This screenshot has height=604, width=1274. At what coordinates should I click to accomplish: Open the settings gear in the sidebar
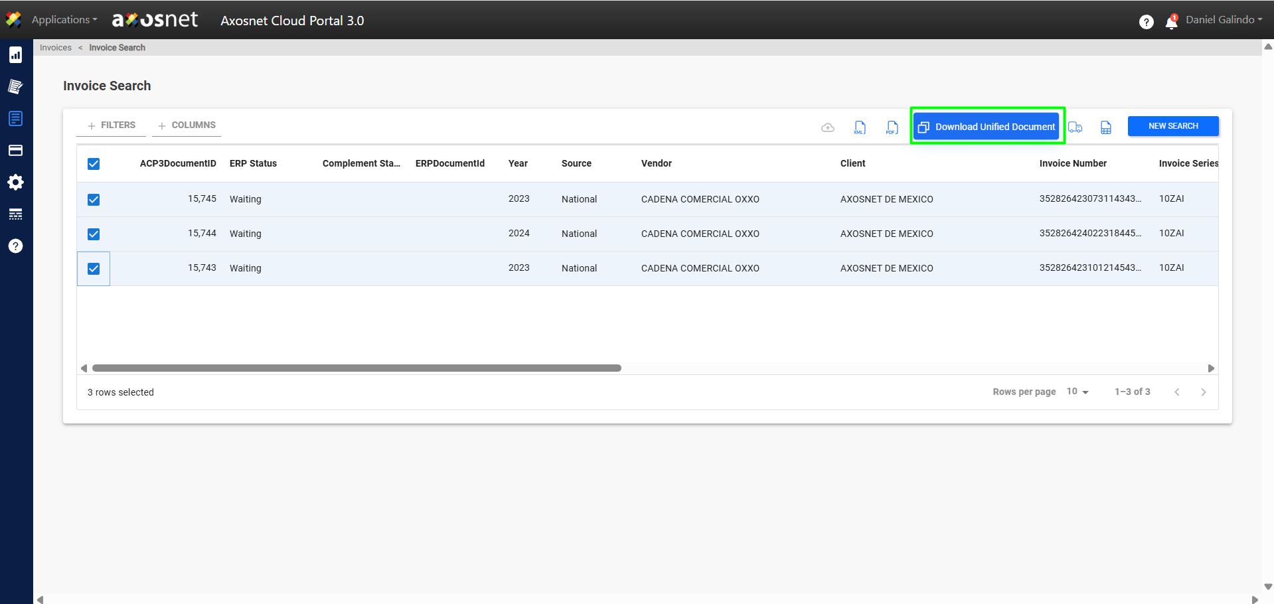16,183
